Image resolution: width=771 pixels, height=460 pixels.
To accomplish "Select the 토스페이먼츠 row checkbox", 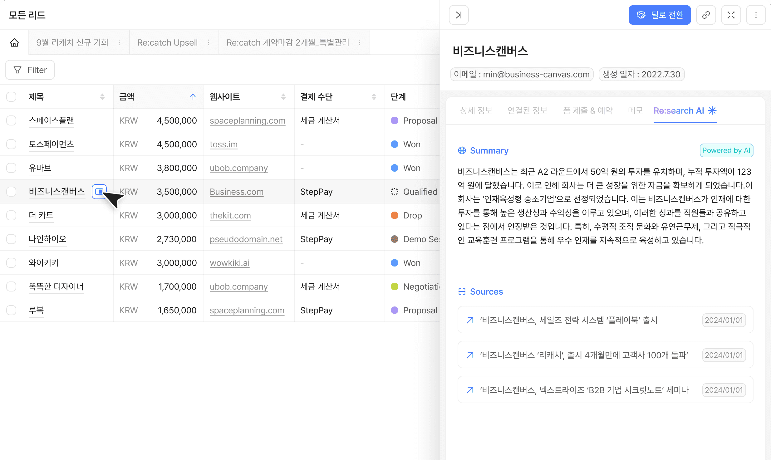I will tap(11, 144).
